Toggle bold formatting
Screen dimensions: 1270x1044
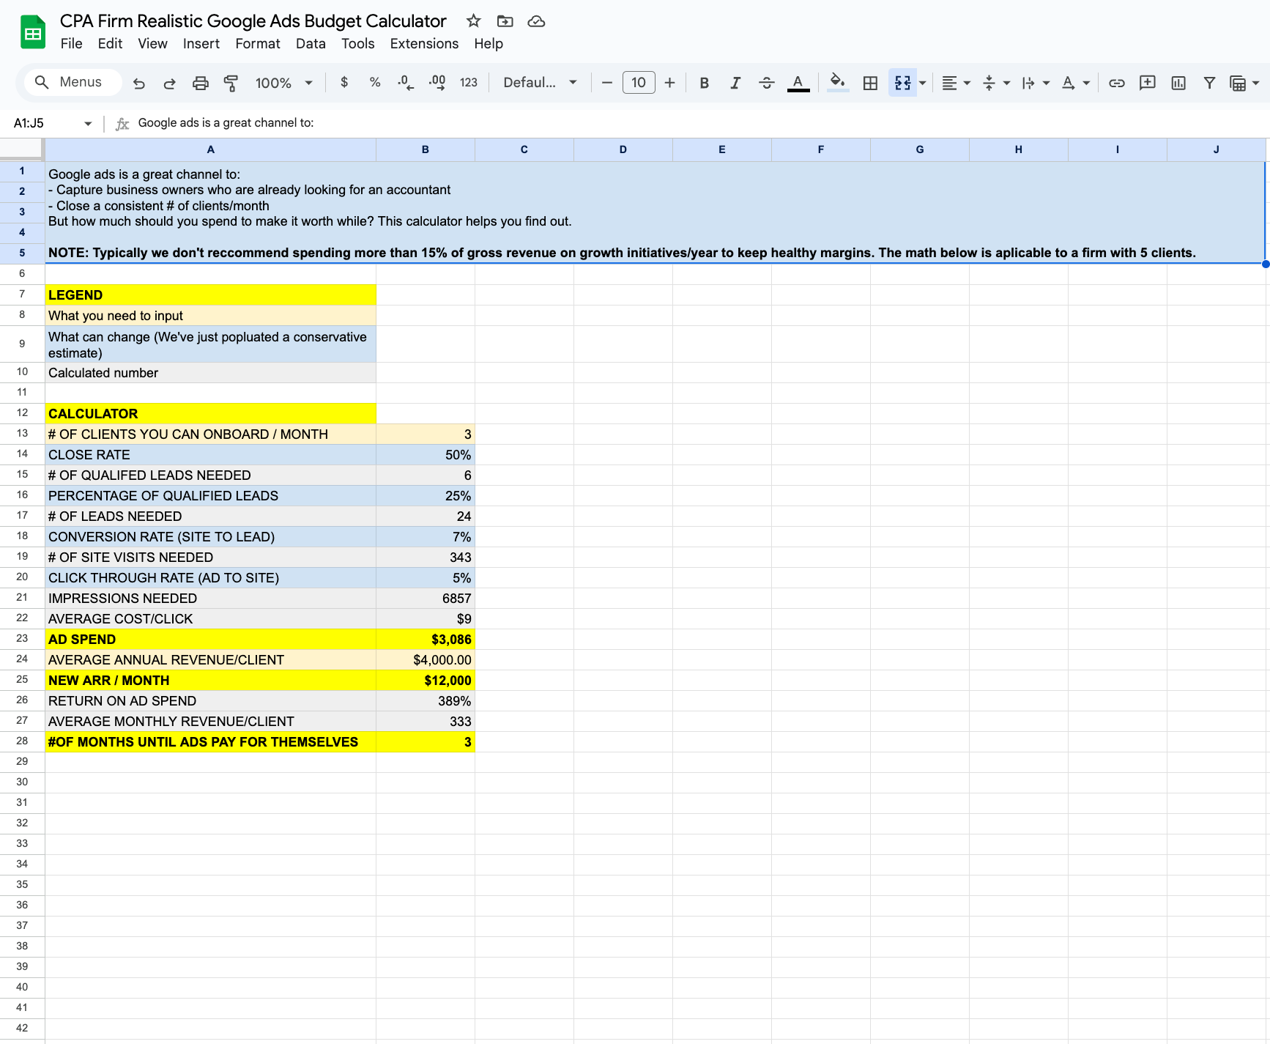click(704, 83)
